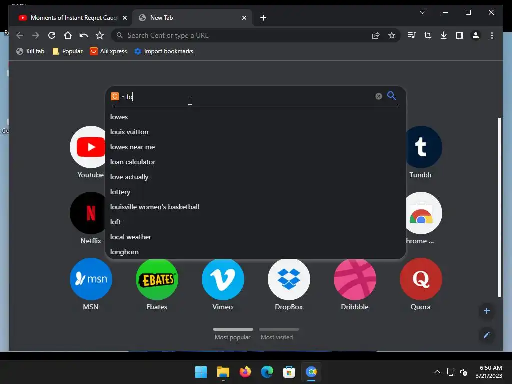The height and width of the screenshot is (384, 512).
Task: Pick the loft suggestion
Action: point(256,222)
